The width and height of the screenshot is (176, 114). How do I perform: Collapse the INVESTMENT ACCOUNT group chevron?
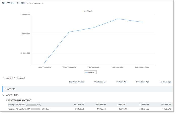(x=6, y=100)
